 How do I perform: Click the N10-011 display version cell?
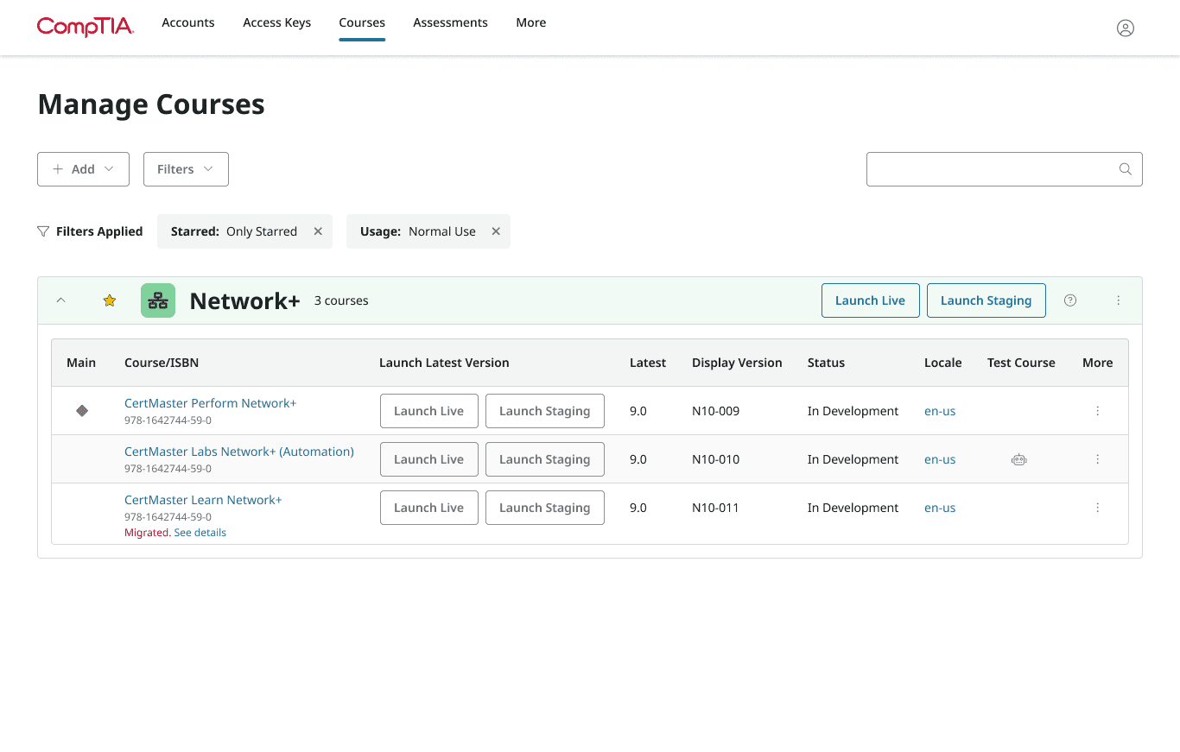(715, 508)
